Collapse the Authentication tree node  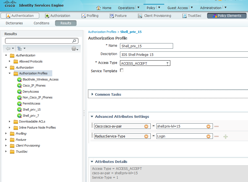click(6, 55)
